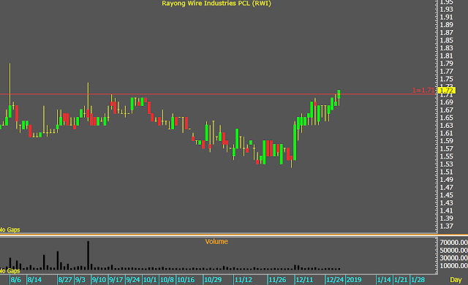The height and width of the screenshot is (285, 468).
Task: Click the 1.45 price on the scale
Action: [x=447, y=195]
